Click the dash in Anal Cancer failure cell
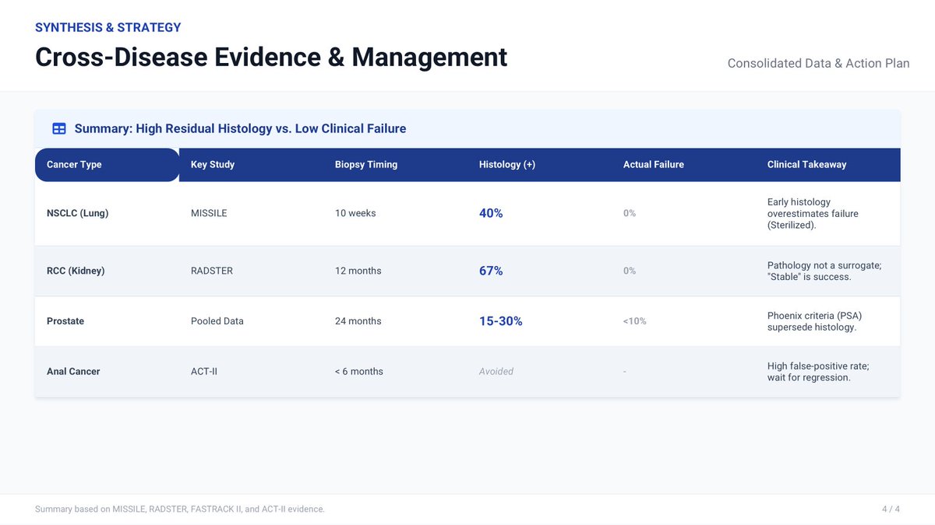 (x=625, y=372)
